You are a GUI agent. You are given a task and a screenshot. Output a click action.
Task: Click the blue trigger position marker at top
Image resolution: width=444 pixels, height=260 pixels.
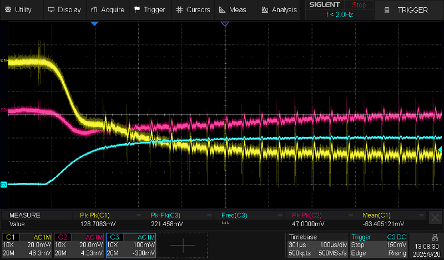[x=94, y=24]
